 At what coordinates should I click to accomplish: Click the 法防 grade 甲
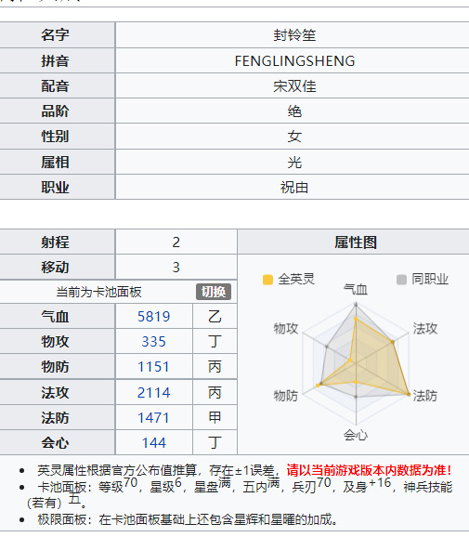point(215,418)
